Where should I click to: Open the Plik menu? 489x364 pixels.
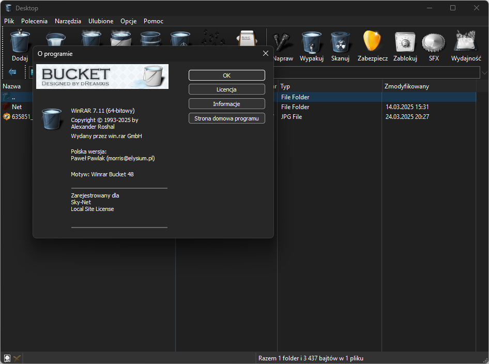pos(9,21)
